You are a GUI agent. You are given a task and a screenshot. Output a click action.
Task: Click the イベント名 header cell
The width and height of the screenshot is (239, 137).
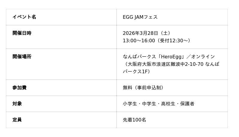[x=24, y=17]
